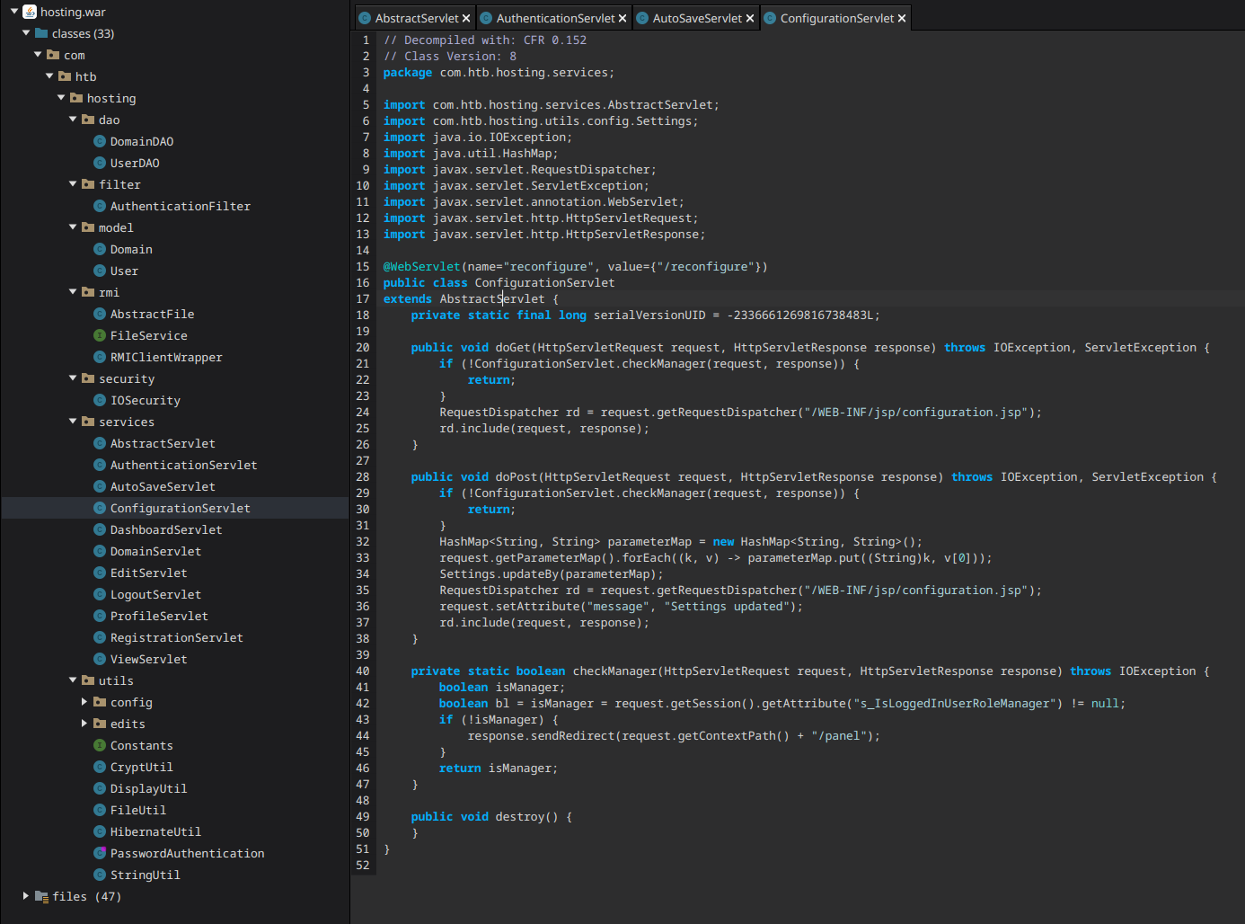Viewport: 1245px width, 924px height.
Task: Click the LogoutServlet class icon
Action: point(100,594)
